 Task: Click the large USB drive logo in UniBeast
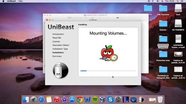point(60,70)
